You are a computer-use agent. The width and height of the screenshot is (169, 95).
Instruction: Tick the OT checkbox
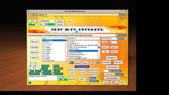pos(63,80)
